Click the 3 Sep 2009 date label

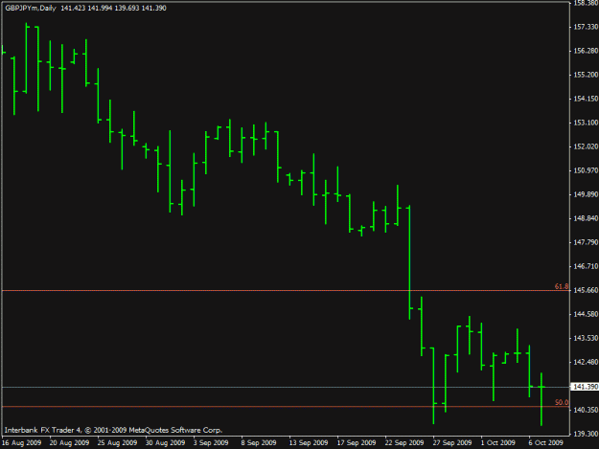pos(211,443)
